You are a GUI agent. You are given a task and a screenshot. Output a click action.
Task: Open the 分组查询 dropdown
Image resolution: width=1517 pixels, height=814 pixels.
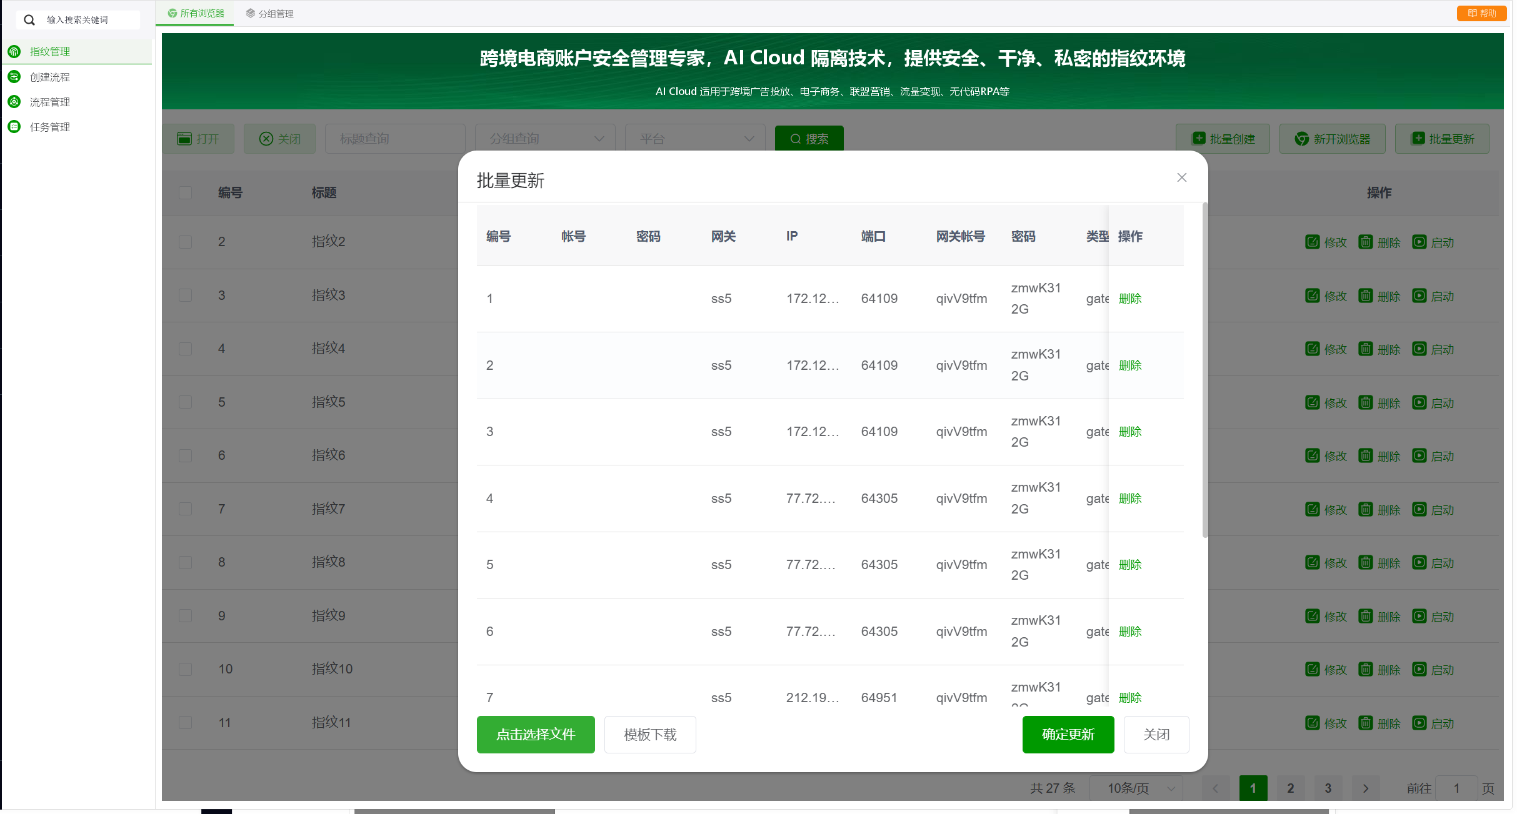545,138
